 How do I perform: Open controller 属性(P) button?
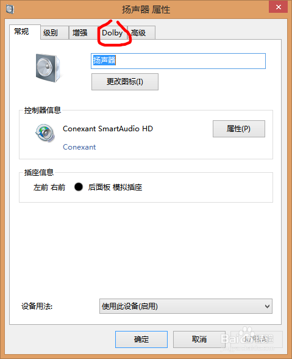(x=239, y=129)
